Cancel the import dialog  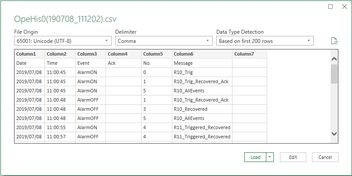click(x=325, y=157)
